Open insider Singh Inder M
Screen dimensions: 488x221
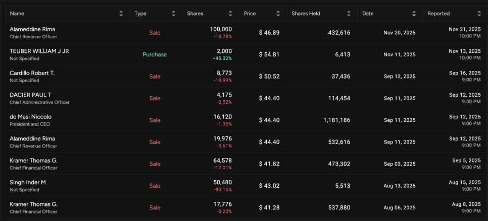pos(28,182)
